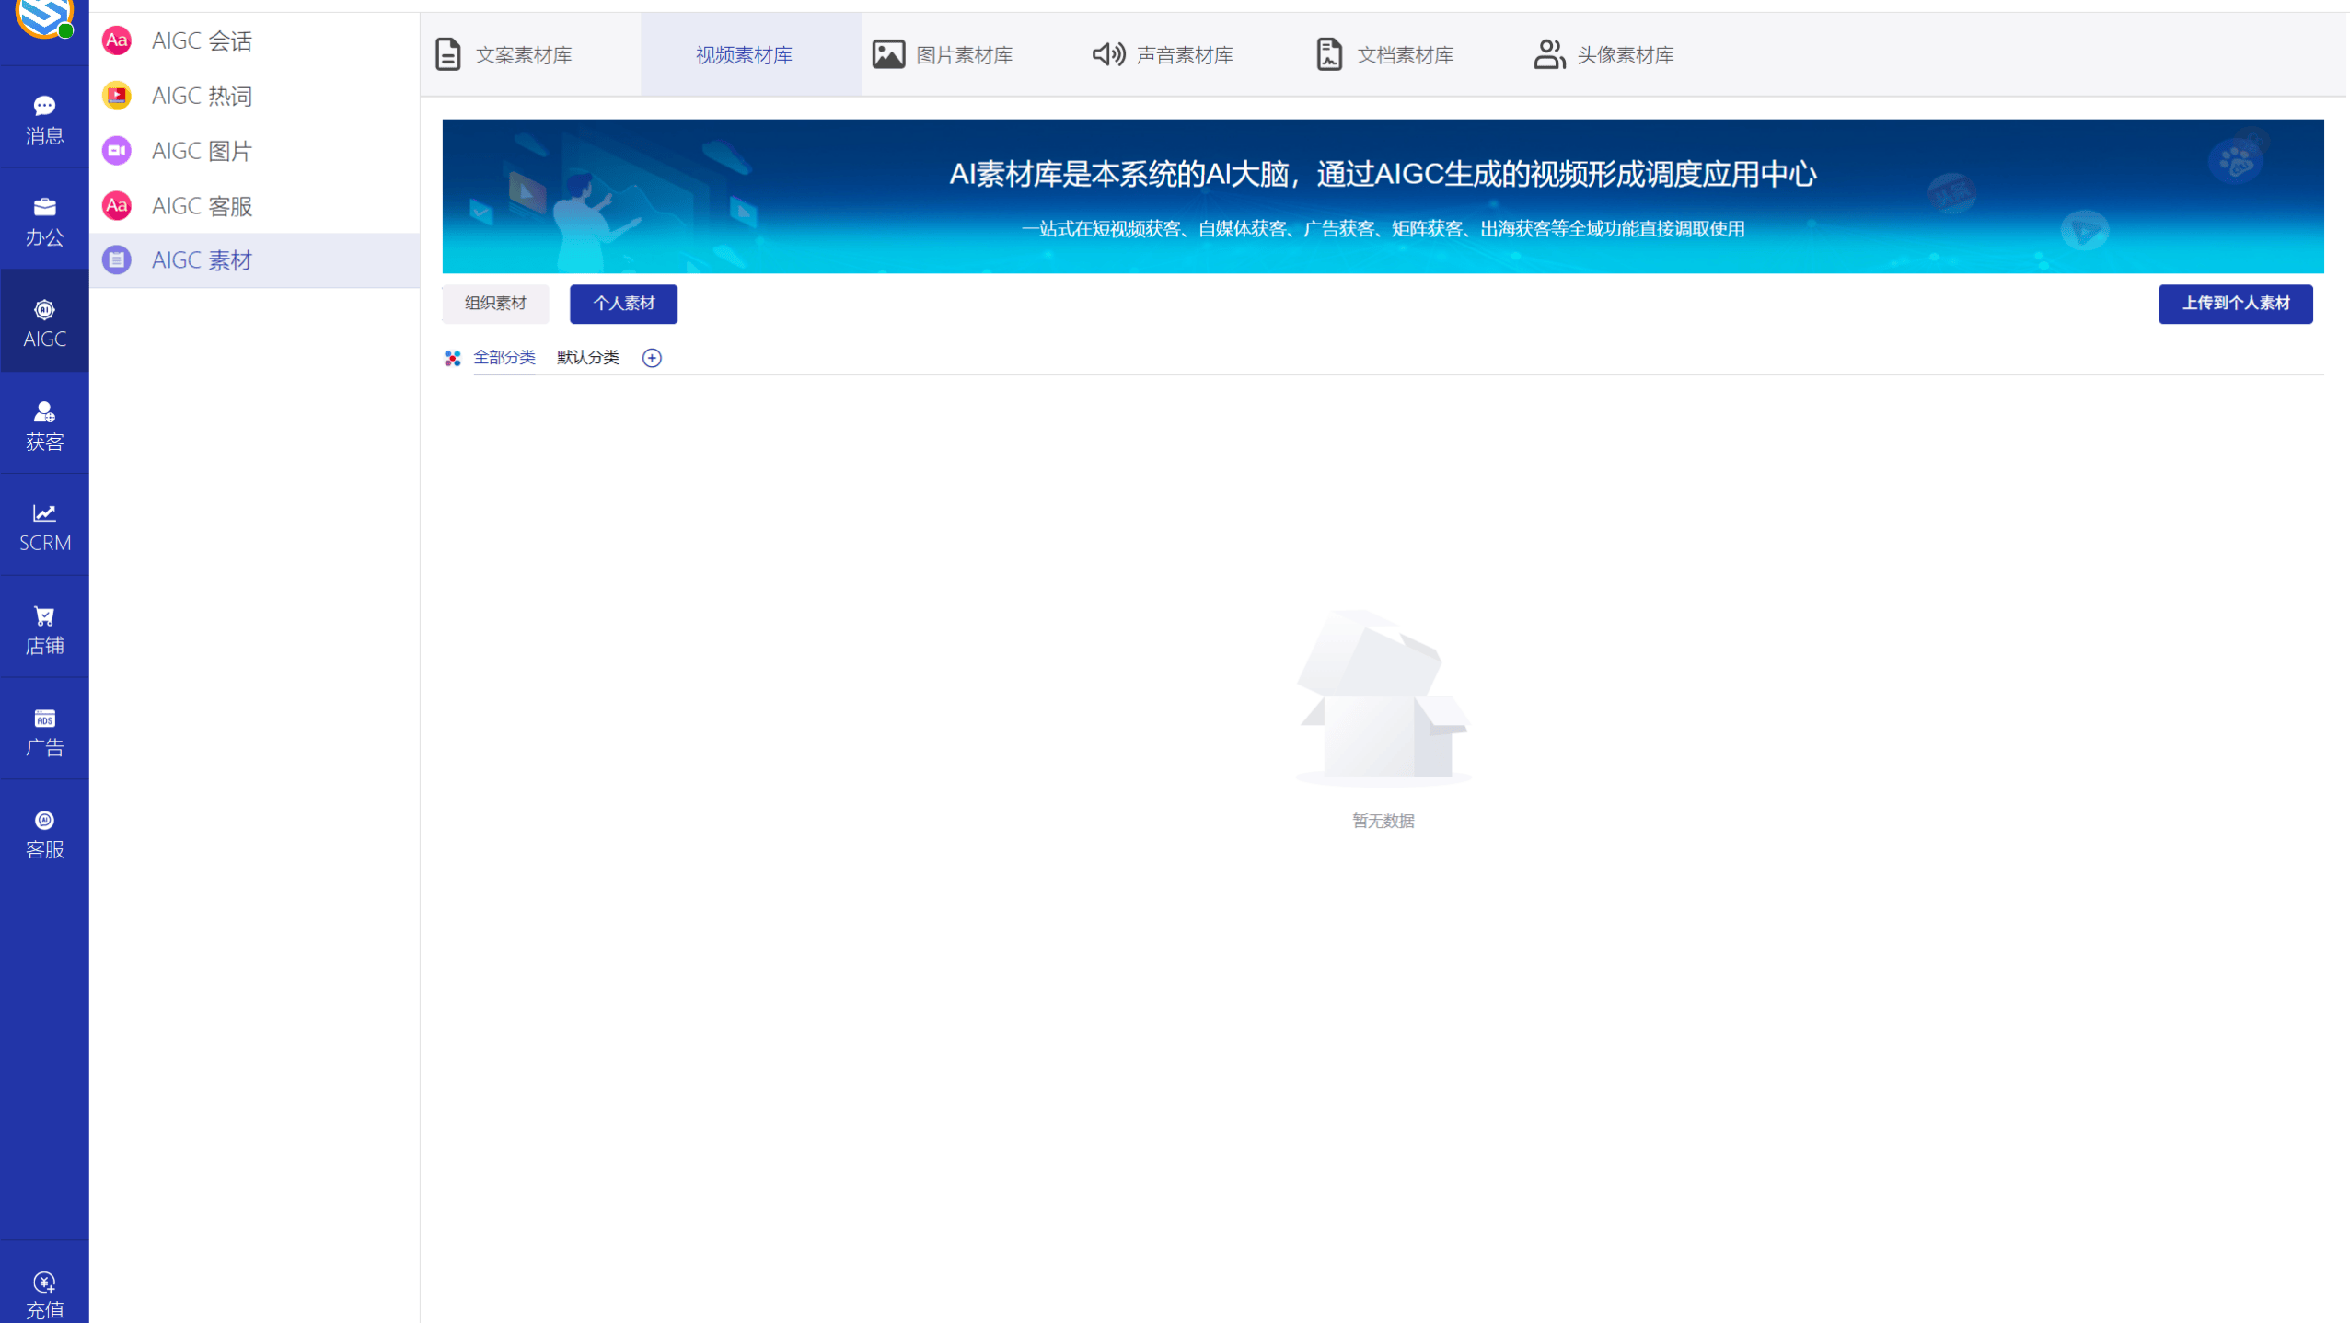Add a new category with the plus icon
The image size is (2350, 1323).
pos(653,358)
